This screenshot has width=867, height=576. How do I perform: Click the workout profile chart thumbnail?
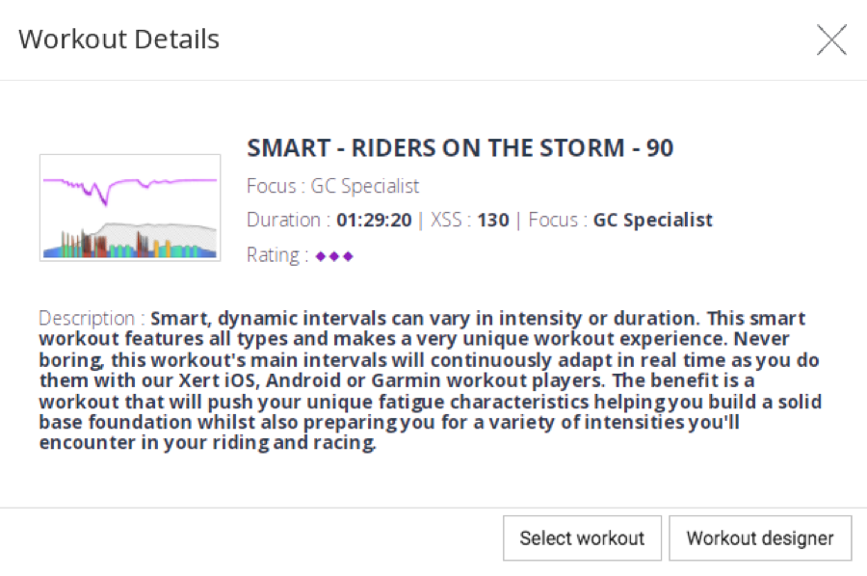coord(130,207)
